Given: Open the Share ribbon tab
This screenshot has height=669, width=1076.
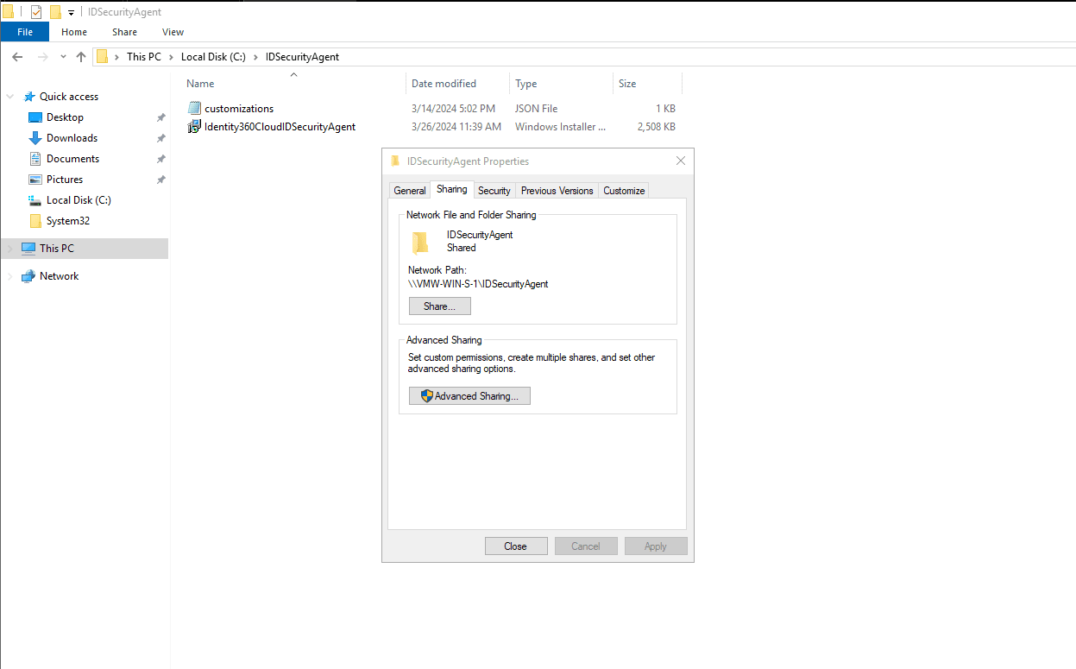Looking at the screenshot, I should pos(124,32).
